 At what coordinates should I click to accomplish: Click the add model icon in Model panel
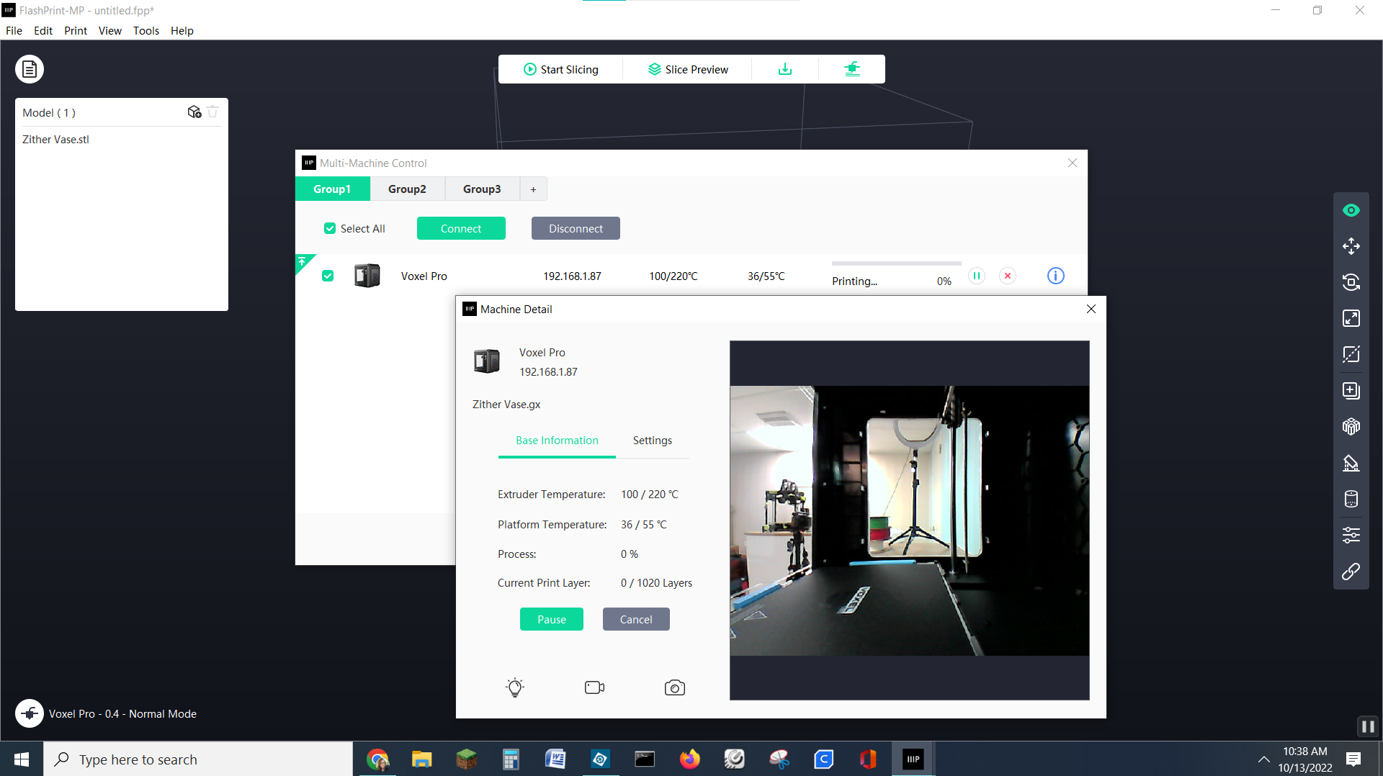[194, 112]
